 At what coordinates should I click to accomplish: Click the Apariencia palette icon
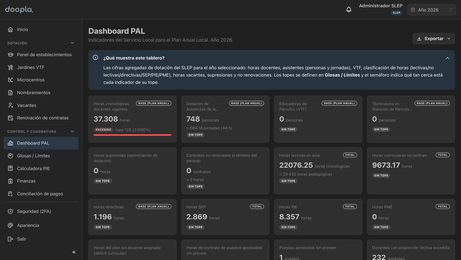point(10,225)
